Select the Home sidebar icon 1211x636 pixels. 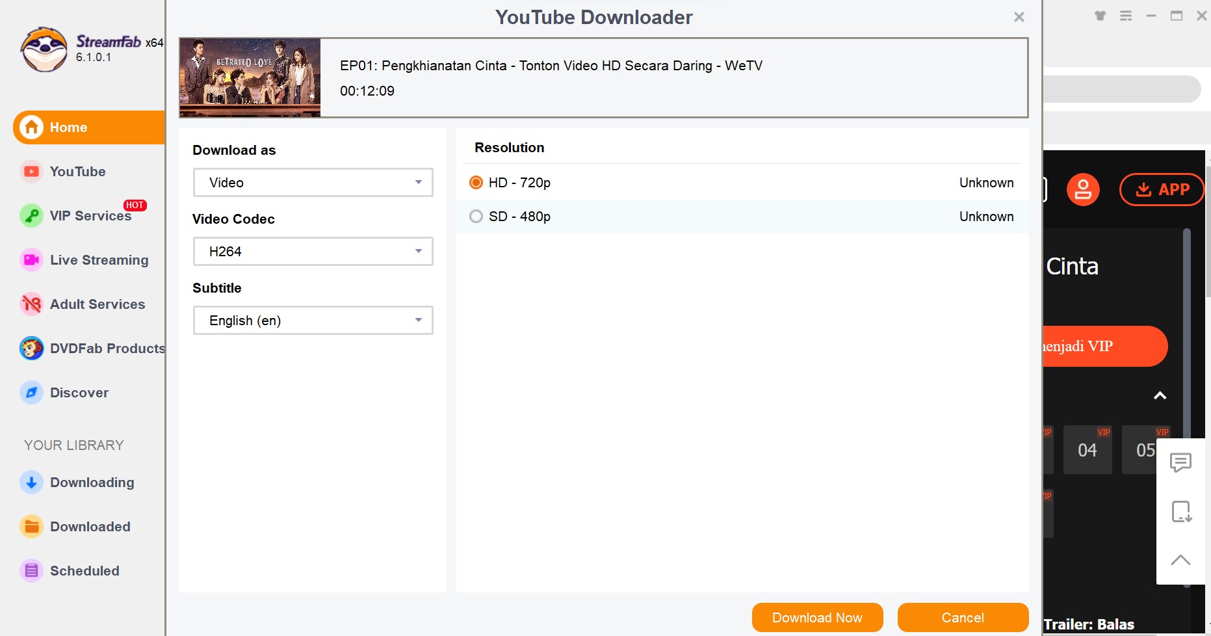[x=68, y=127]
